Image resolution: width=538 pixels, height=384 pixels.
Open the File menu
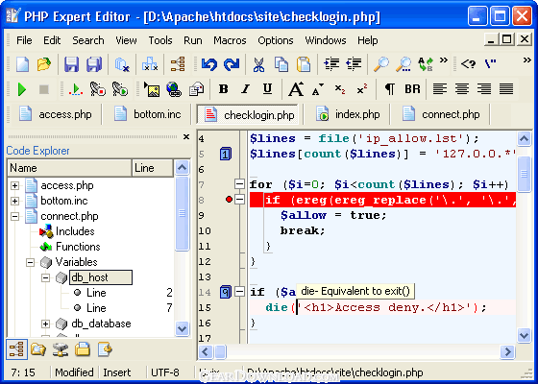[x=24, y=40]
